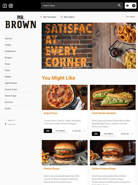Focus the search items input field
Viewport: 138px width, 185px height.
coord(79,5)
